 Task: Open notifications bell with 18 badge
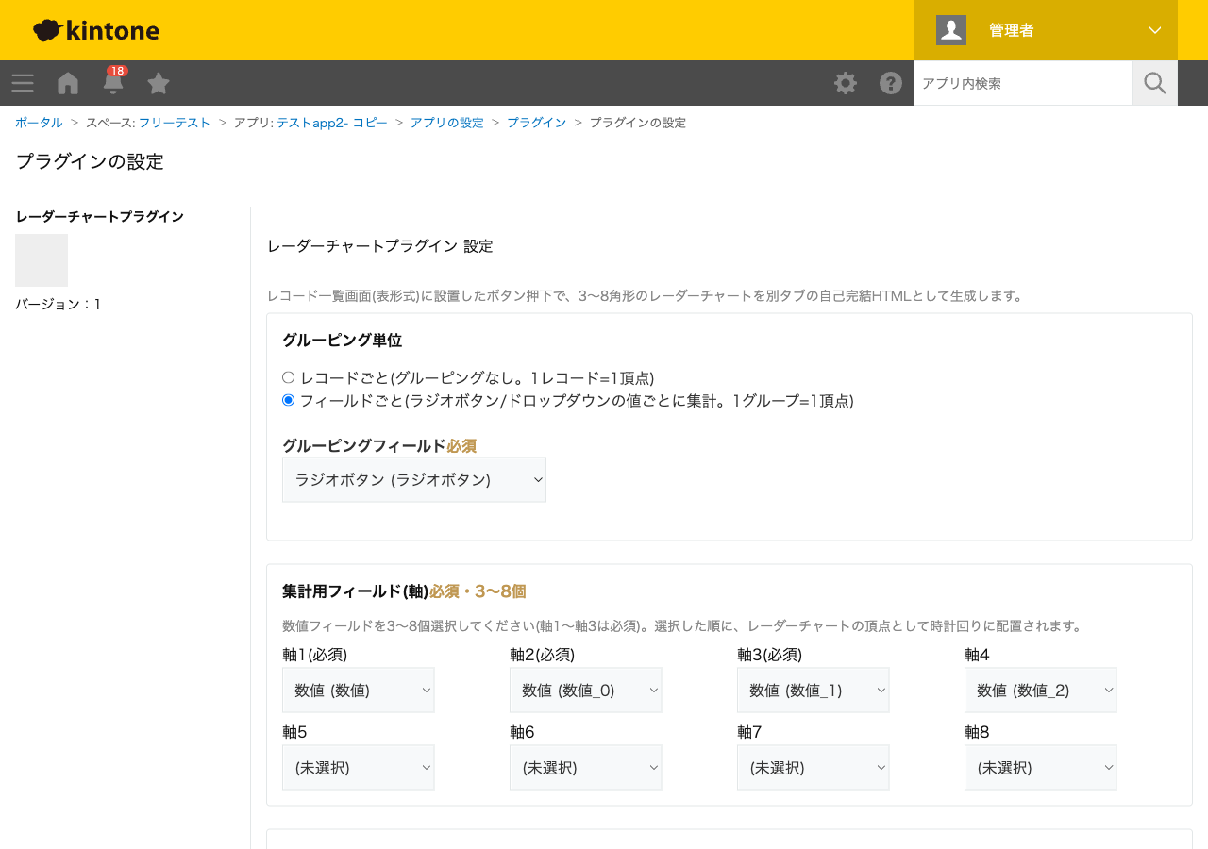pyautogui.click(x=113, y=81)
